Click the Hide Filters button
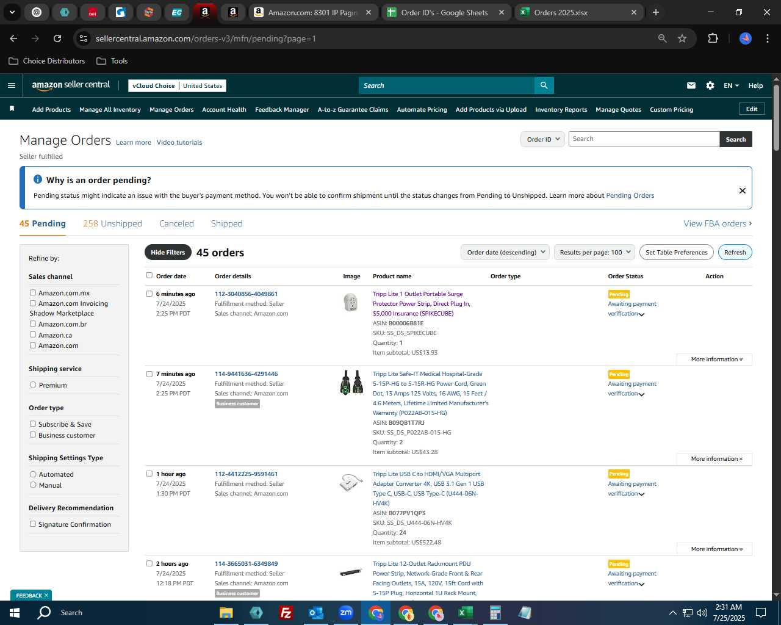Image resolution: width=781 pixels, height=625 pixels. coord(168,252)
